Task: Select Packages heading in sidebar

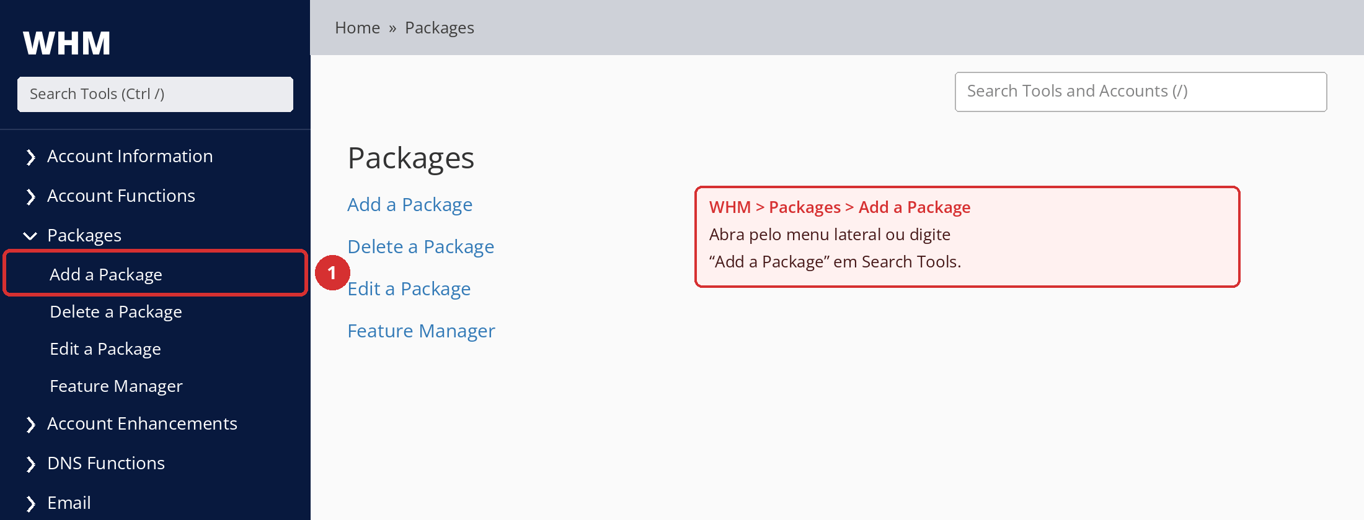Action: 84,235
